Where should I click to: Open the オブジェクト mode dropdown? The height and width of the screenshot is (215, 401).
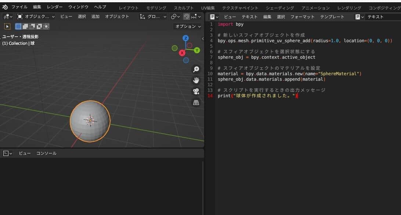click(x=36, y=17)
